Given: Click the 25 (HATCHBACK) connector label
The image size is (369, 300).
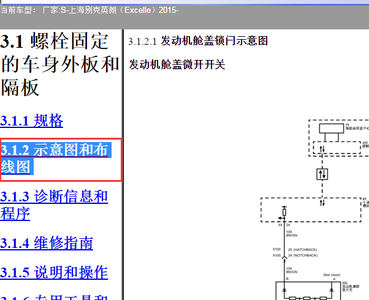Looking at the screenshot, I should pyautogui.click(x=303, y=250).
